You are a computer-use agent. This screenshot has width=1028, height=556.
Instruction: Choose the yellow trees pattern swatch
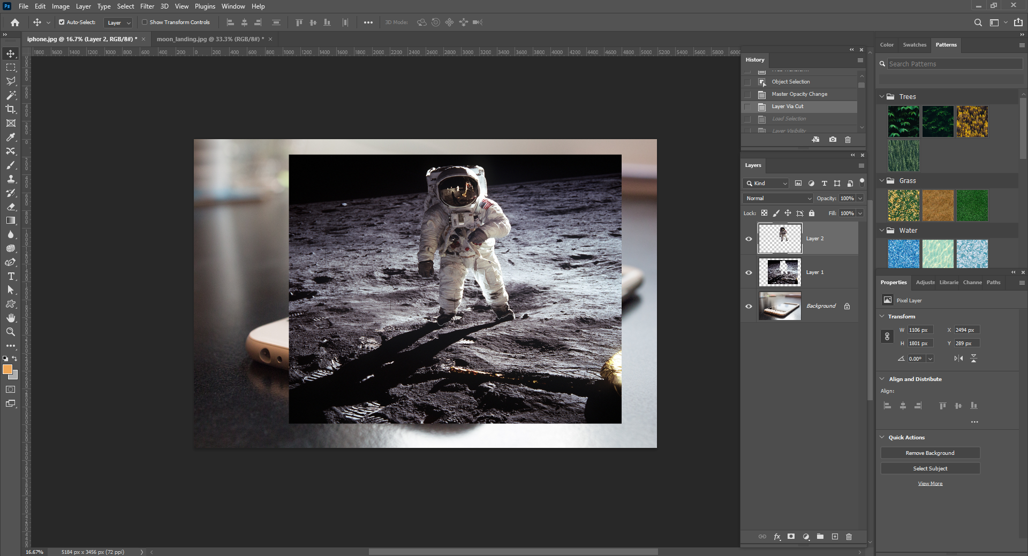click(972, 121)
